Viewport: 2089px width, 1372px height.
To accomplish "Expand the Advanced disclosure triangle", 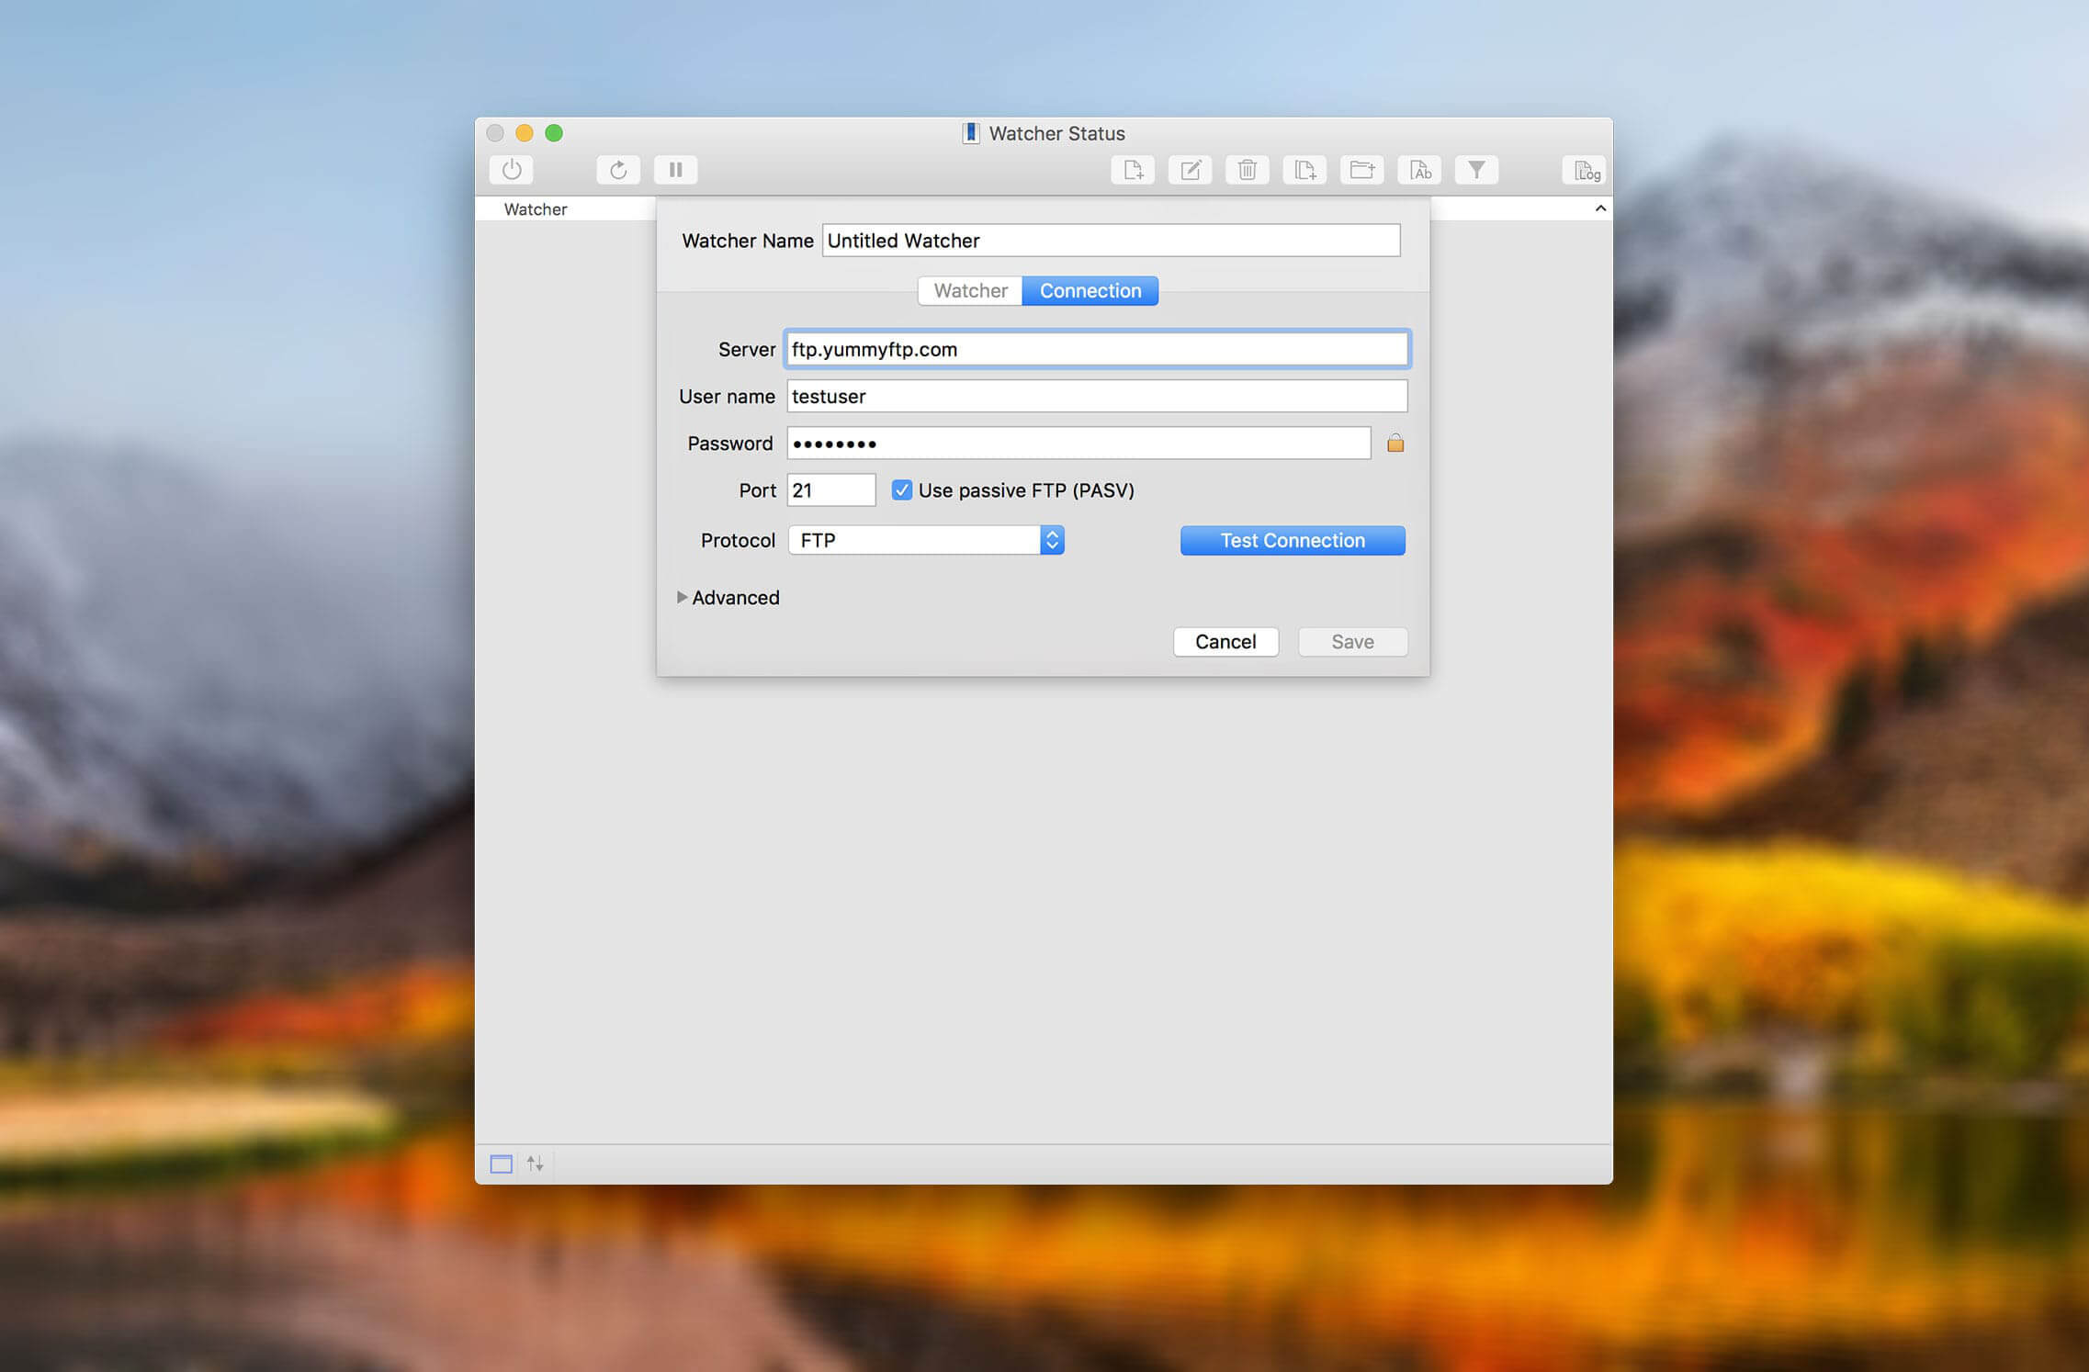I will (682, 598).
